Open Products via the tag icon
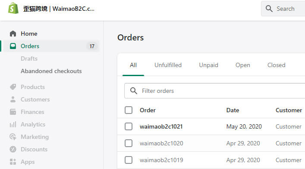 pyautogui.click(x=13, y=87)
